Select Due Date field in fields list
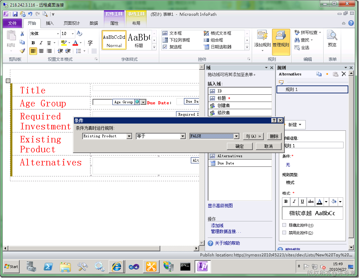The image size is (359, 278). 240,163
